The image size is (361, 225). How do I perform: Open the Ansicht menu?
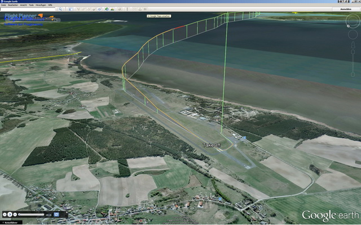pyautogui.click(x=24, y=4)
